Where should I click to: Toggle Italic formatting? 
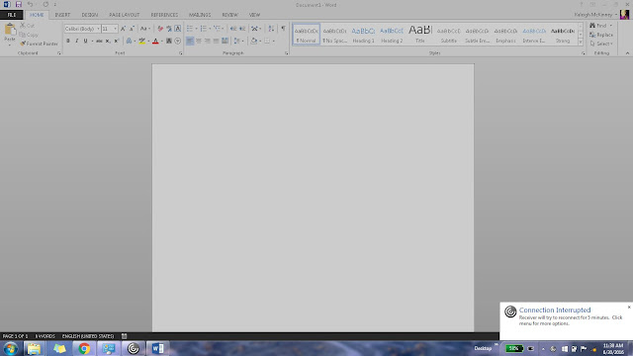coord(77,41)
